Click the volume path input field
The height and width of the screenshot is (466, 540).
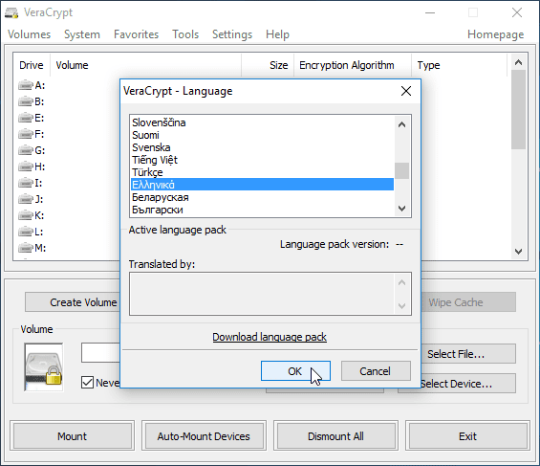tap(100, 352)
